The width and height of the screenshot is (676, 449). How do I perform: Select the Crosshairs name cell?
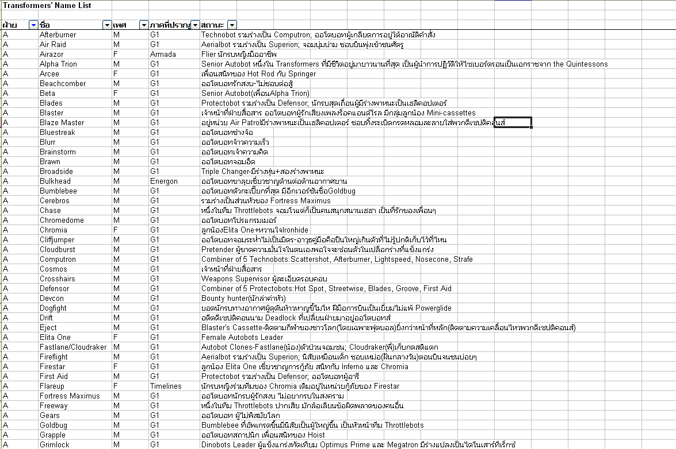pyautogui.click(x=75, y=278)
